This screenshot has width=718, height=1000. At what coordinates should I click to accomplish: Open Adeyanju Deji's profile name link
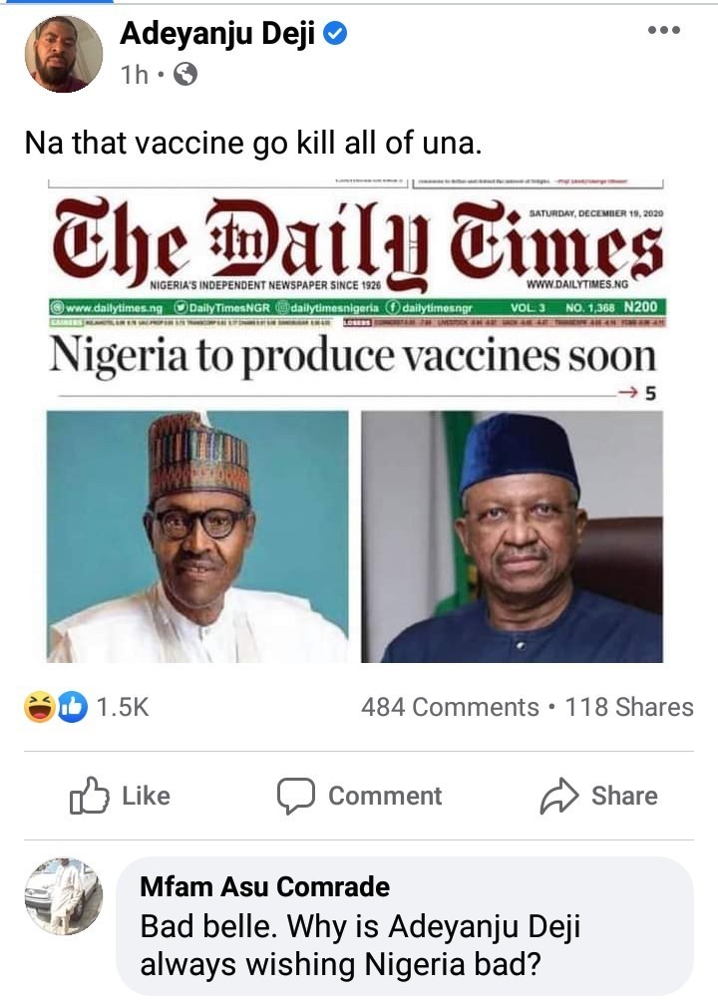(219, 36)
